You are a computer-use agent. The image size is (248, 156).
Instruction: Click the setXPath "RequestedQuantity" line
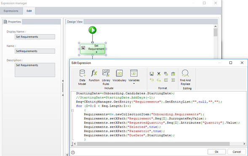pyautogui.click(x=162, y=123)
